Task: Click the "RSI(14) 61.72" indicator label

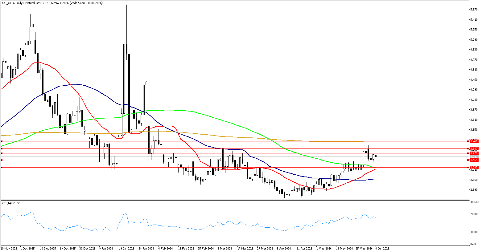Action: click(10, 203)
